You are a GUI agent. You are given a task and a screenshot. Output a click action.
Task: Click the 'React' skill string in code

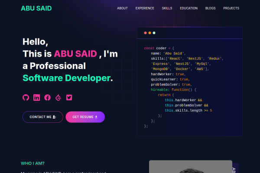point(175,58)
